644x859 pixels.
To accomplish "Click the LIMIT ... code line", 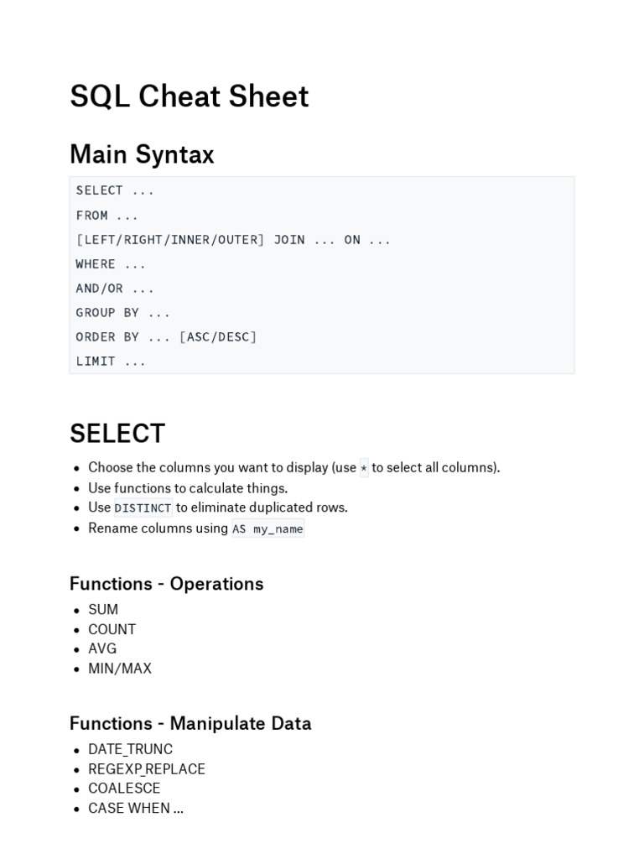I will point(111,362).
